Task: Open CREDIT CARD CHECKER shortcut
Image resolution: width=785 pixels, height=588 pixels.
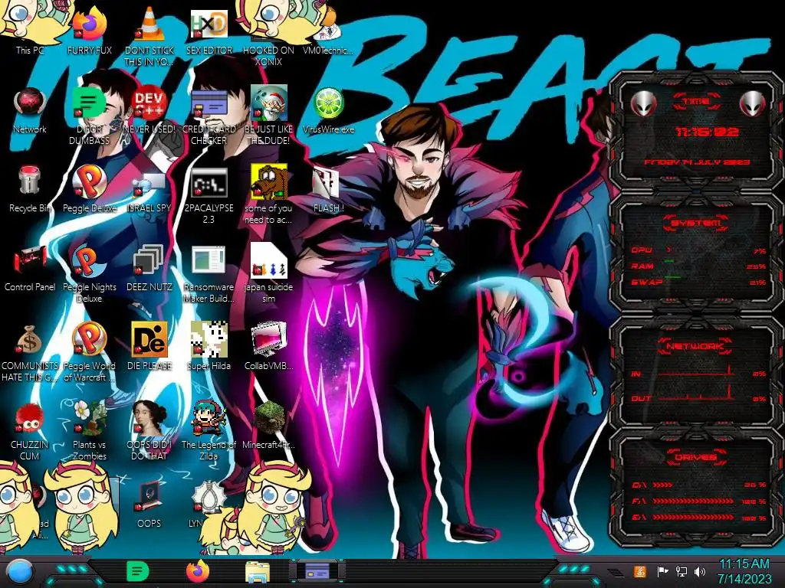Action: click(x=209, y=116)
